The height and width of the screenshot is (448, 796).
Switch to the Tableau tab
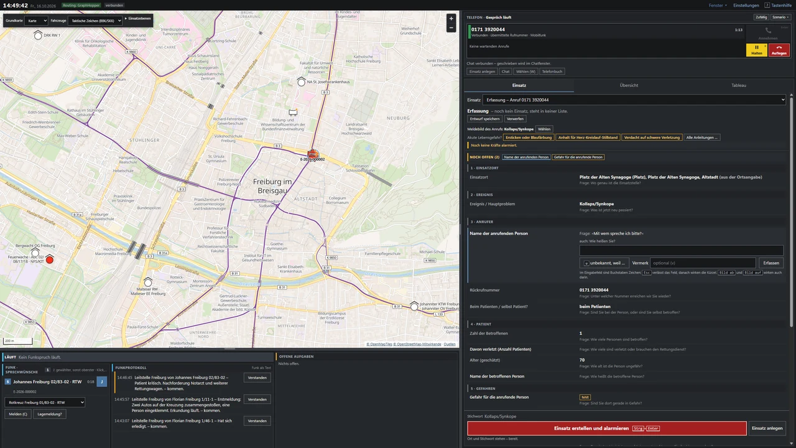click(738, 85)
